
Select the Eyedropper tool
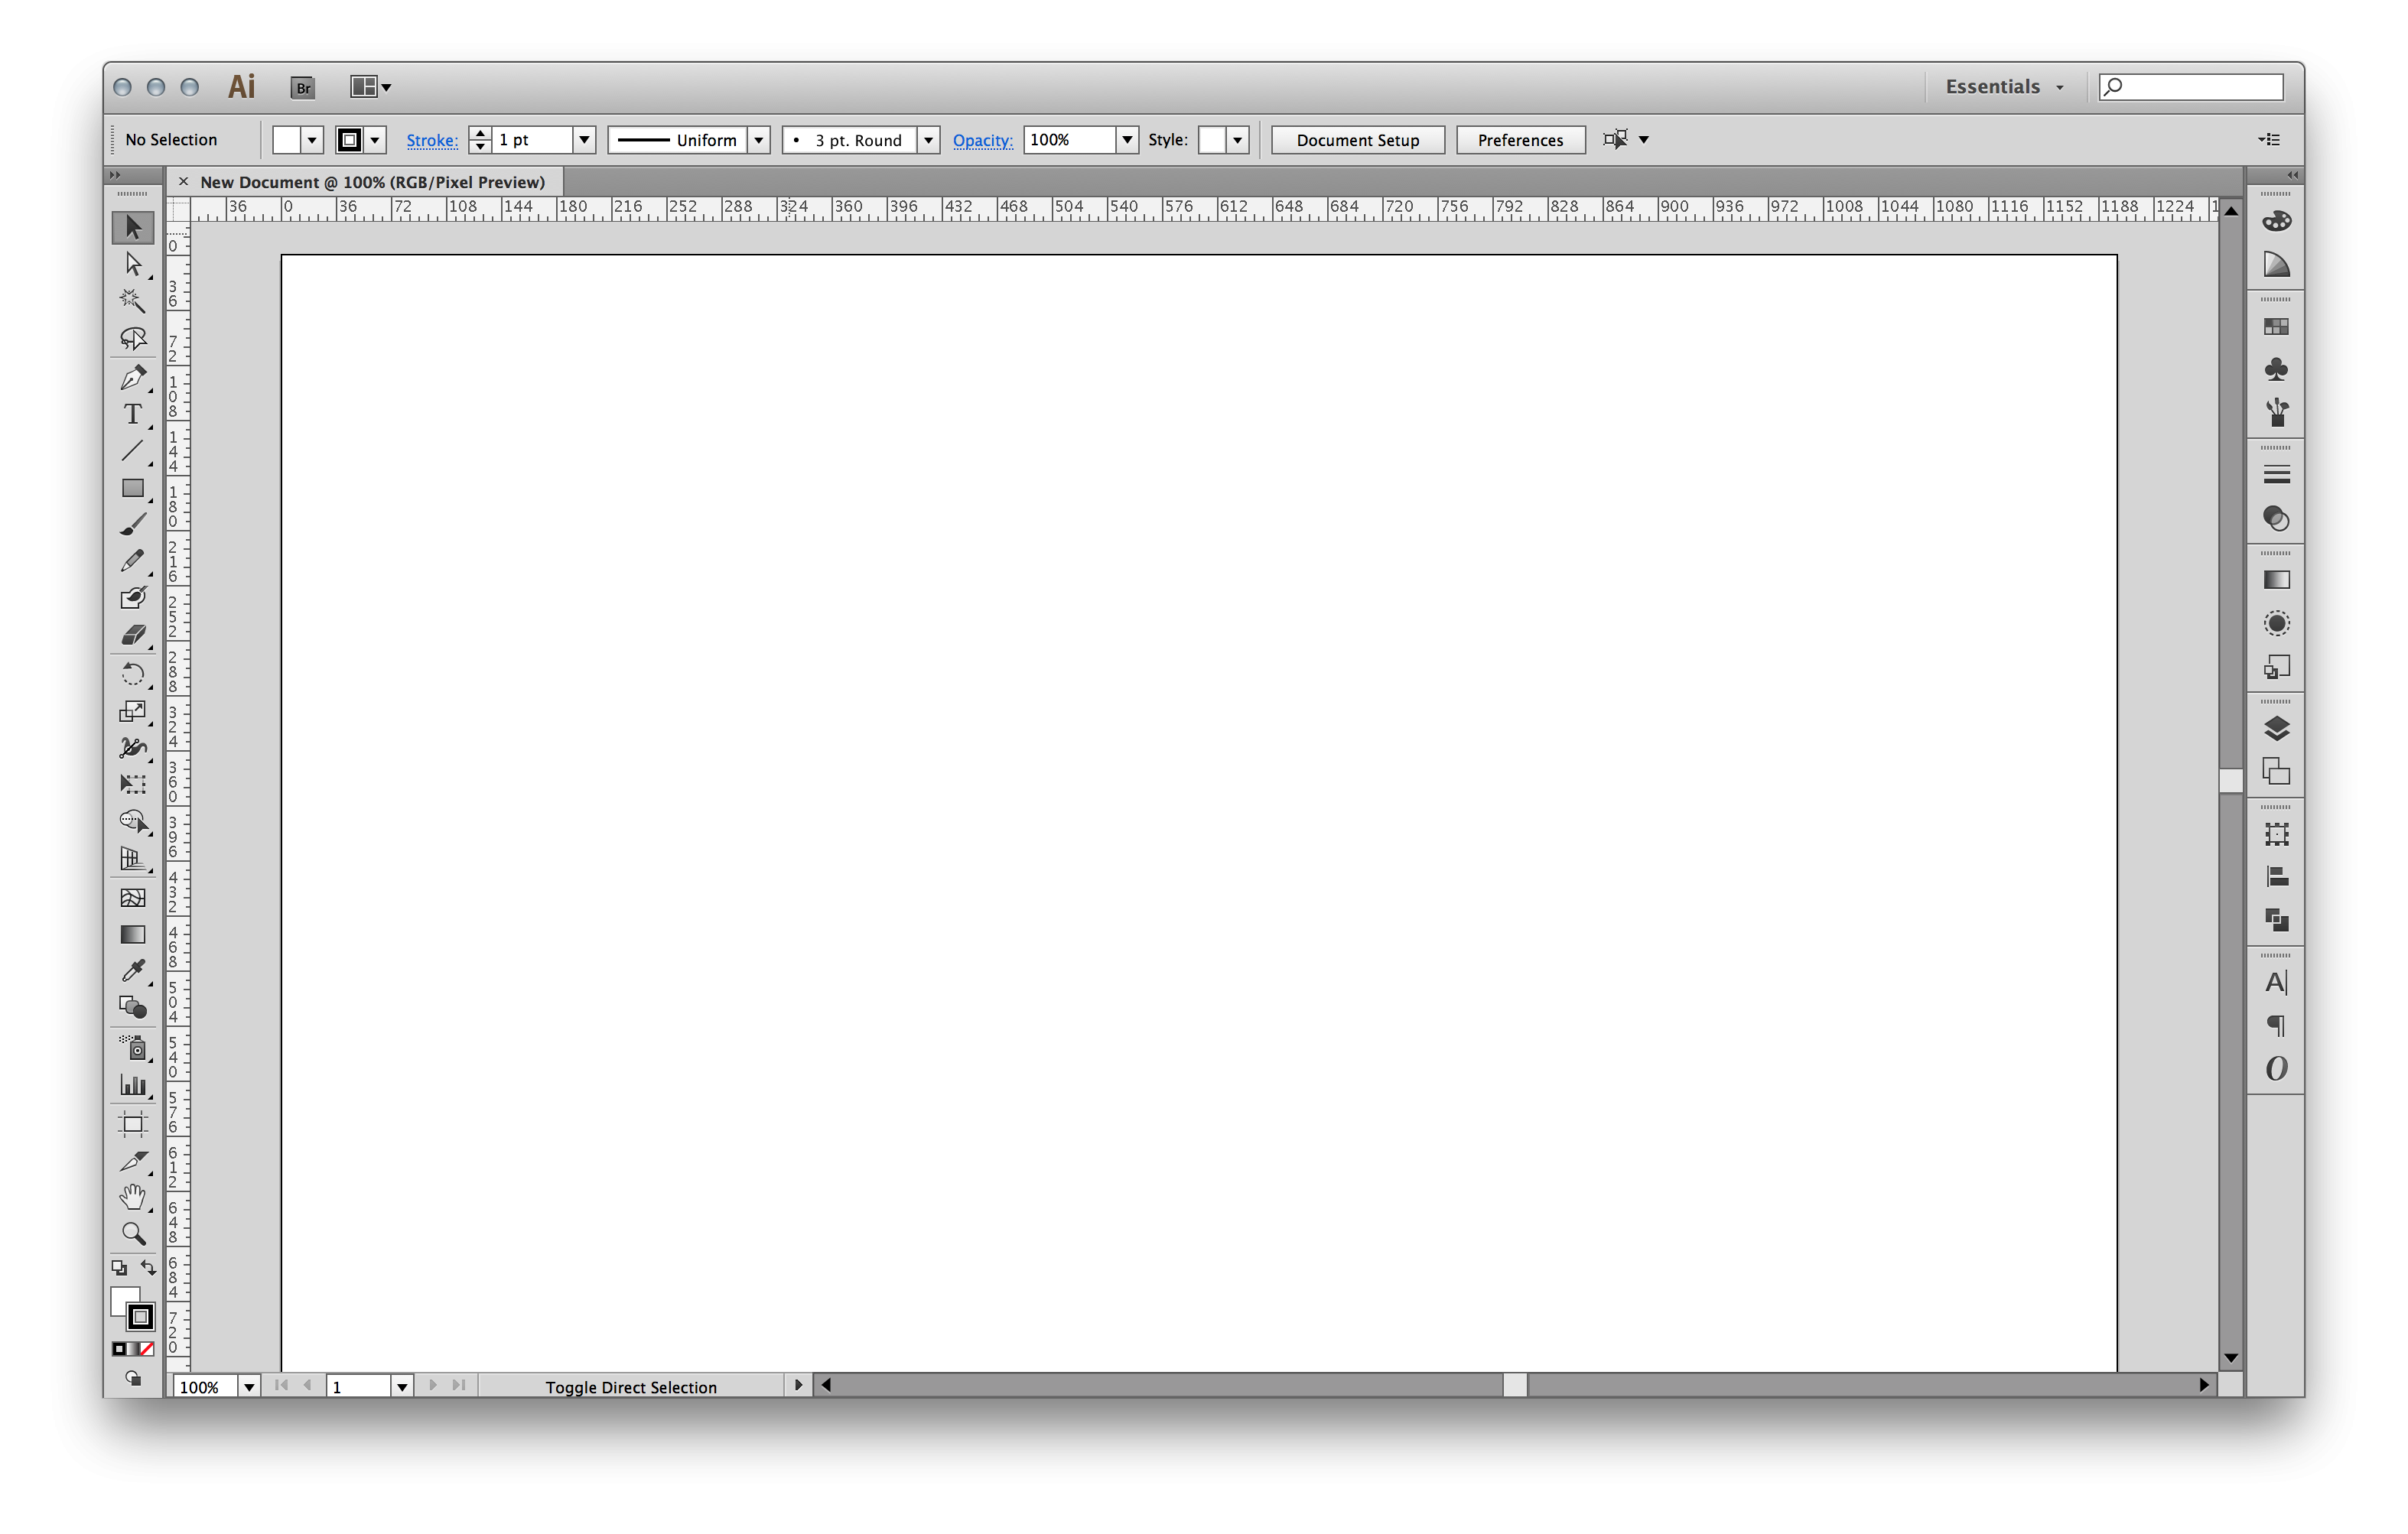[132, 971]
